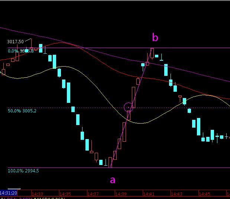230x199 pixels.
Task: Click the 3017.50 high price label
Action: 15,42
